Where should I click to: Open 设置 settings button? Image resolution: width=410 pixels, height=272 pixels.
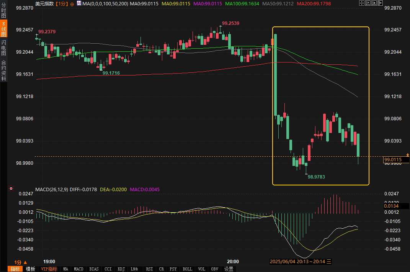(x=229, y=269)
